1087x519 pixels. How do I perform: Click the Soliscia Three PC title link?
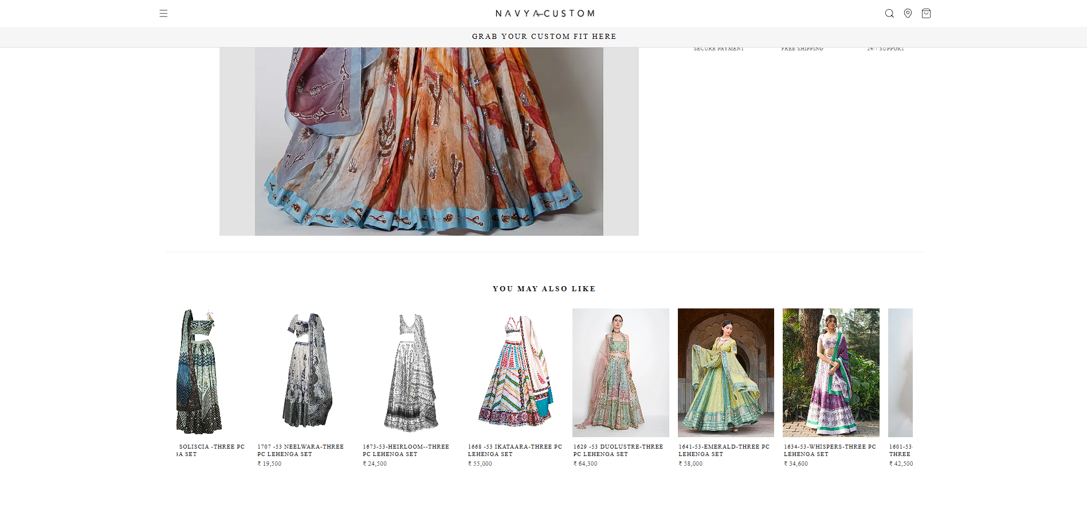[211, 450]
